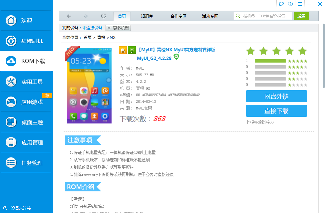Switch to the 首页 tab
This screenshot has height=213, width=326.
122,16
